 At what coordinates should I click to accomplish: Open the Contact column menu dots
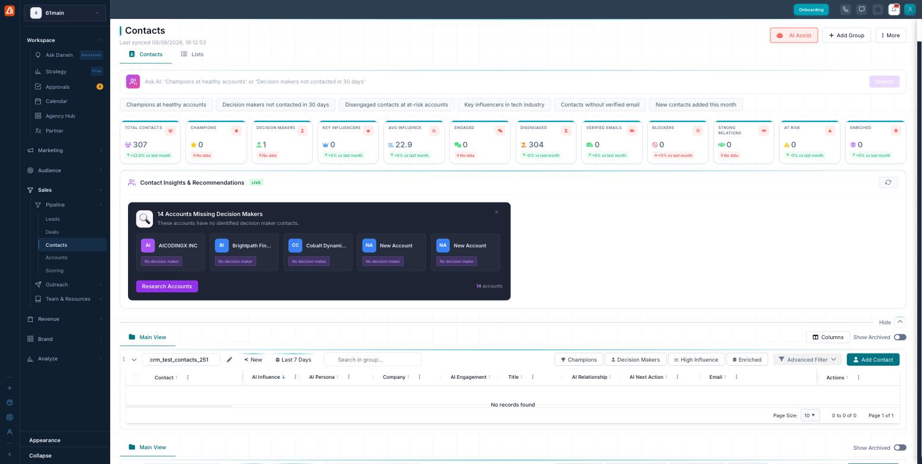click(188, 378)
